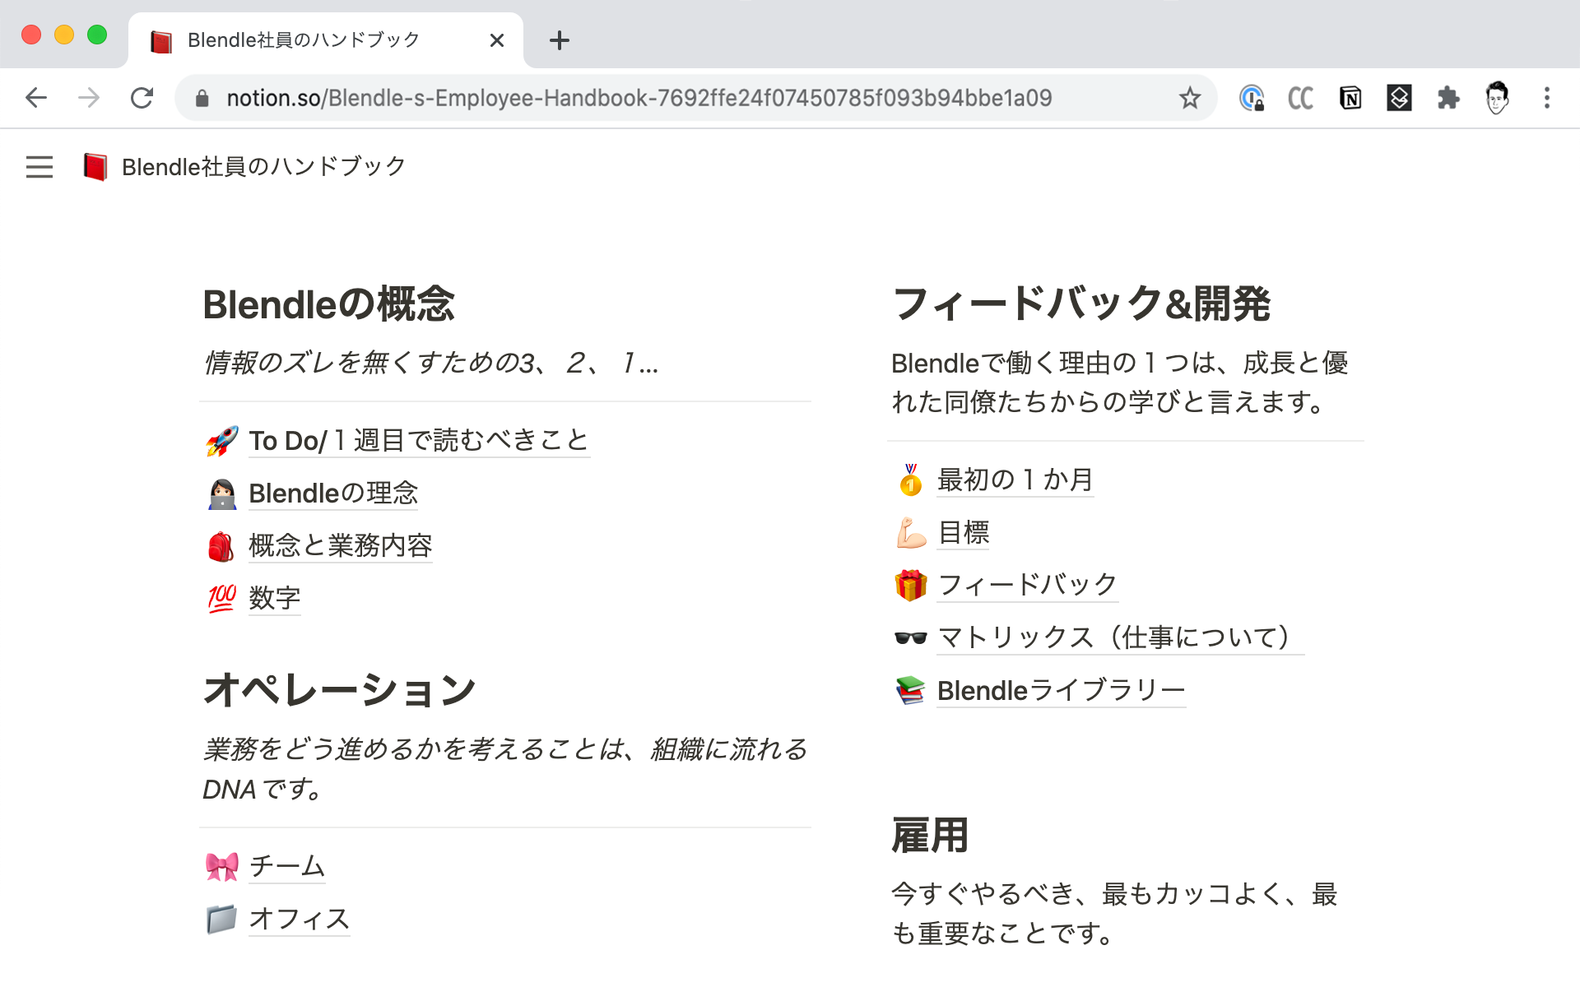Viewport: 1580px width, 987px height.
Task: Open the Blendleライブラリー link
Action: [x=1060, y=691]
